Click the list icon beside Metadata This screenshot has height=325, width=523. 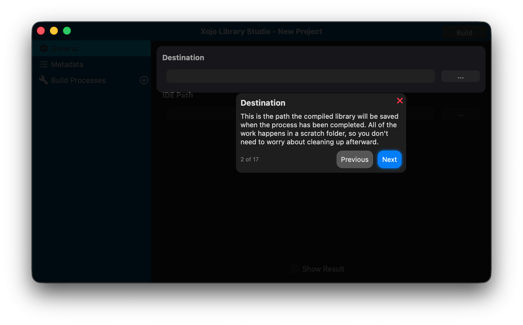(x=43, y=64)
